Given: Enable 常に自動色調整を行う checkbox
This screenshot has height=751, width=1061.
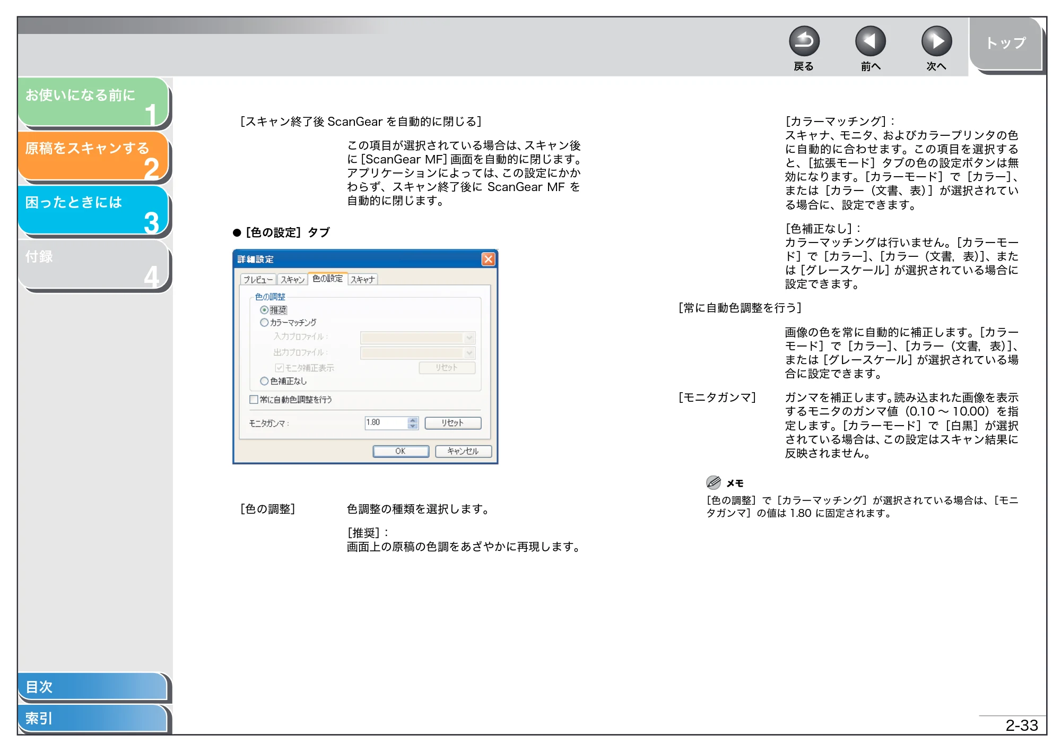Looking at the screenshot, I should click(254, 400).
